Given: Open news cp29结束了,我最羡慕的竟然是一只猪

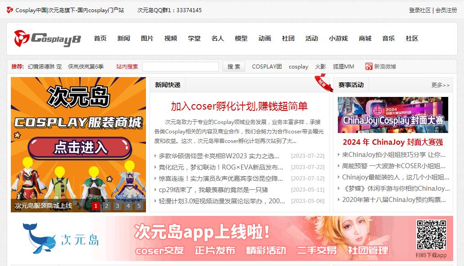Looking at the screenshot, I should point(213,189).
